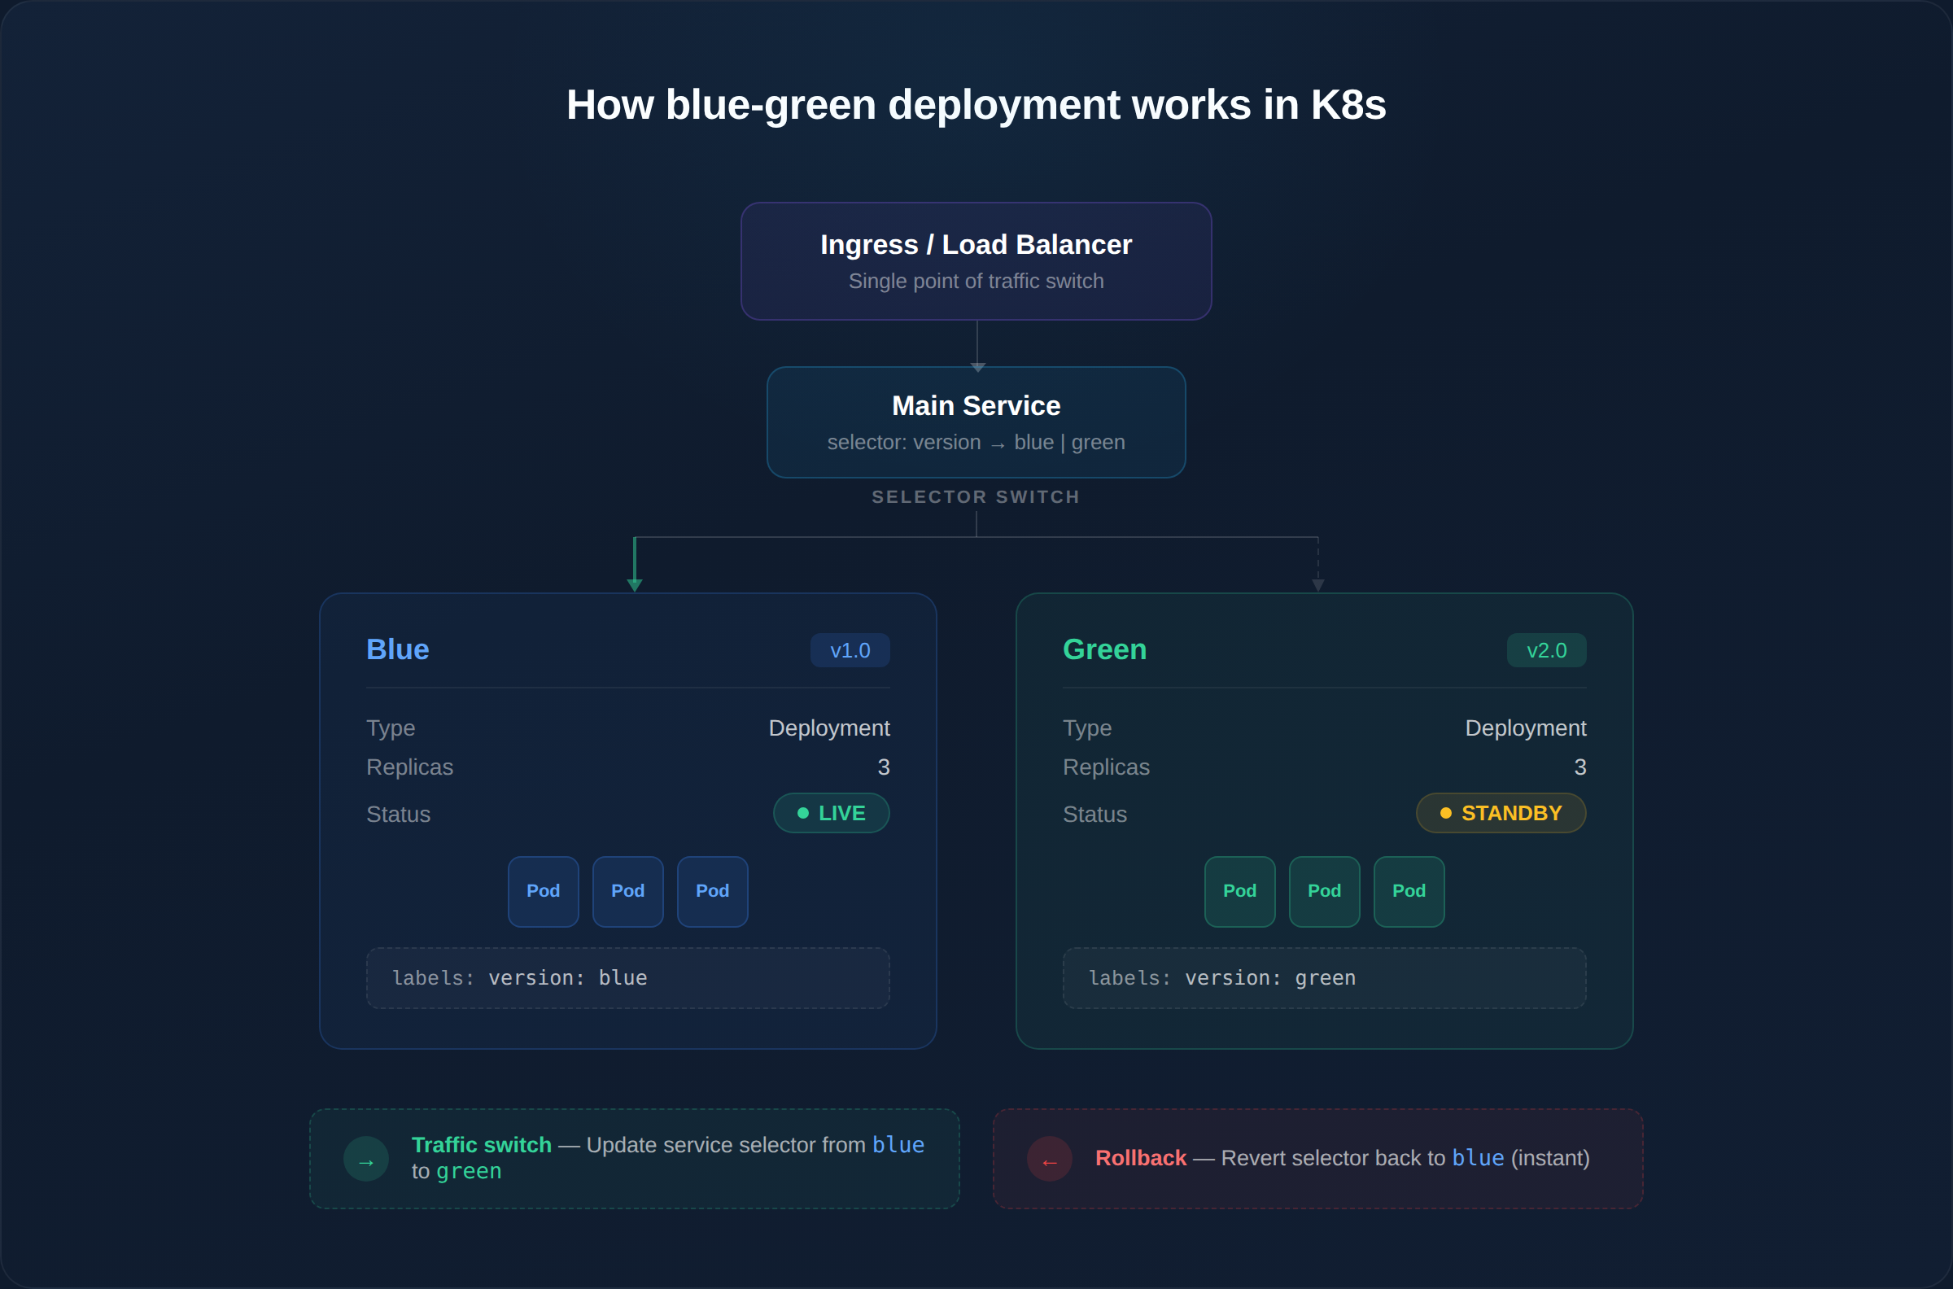Select the LIVE status indicator dot
The height and width of the screenshot is (1289, 1953).
[x=803, y=812]
